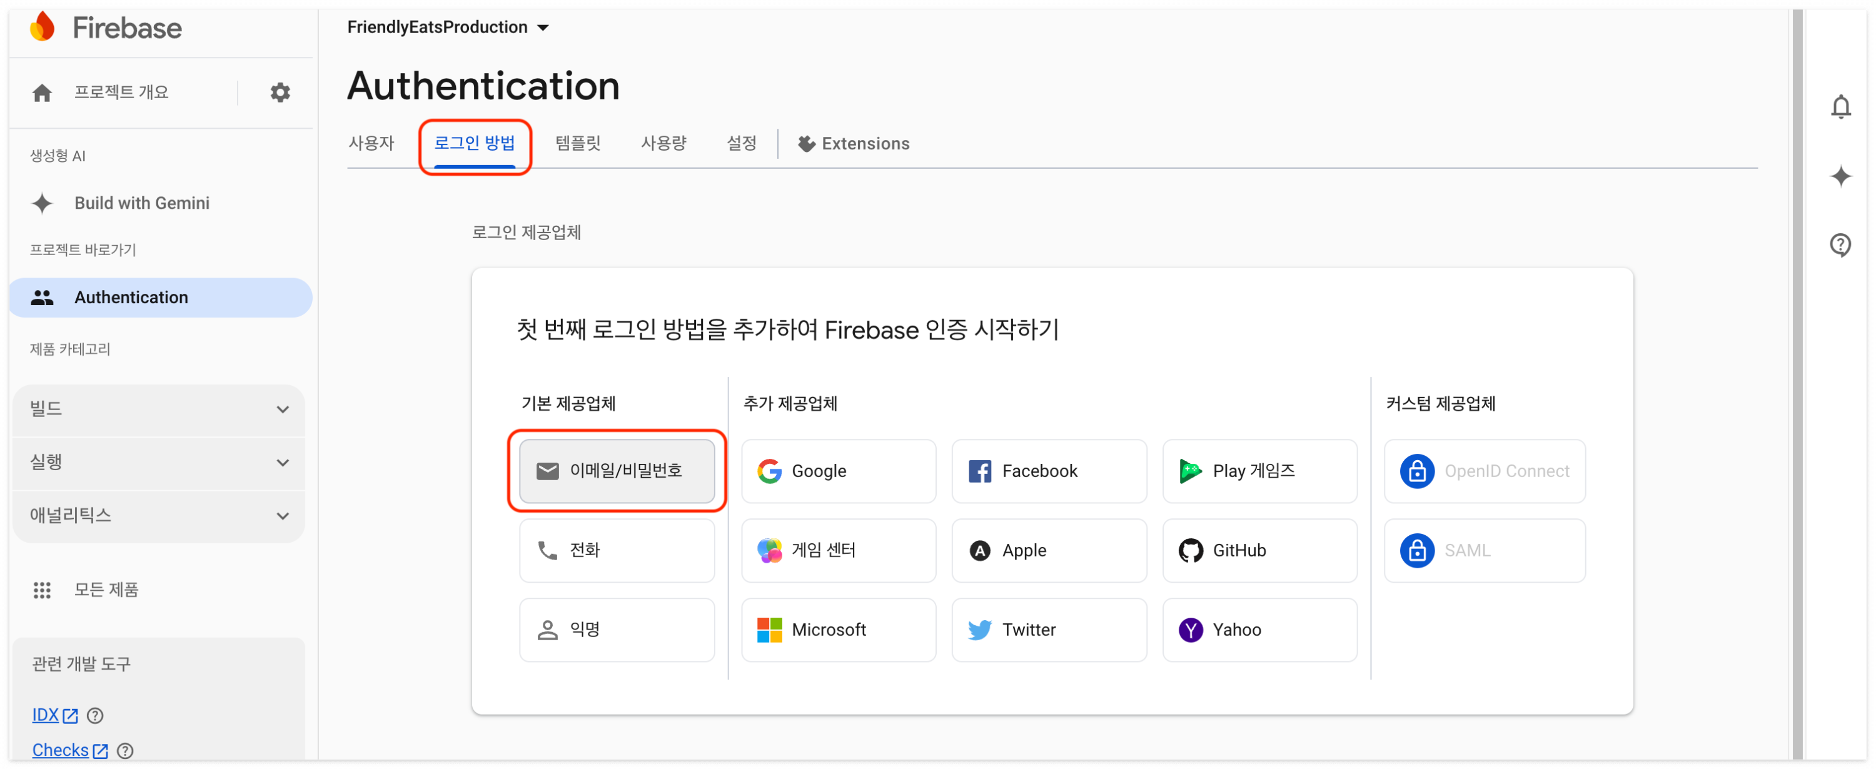The height and width of the screenshot is (769, 1876).
Task: Click the help icon next to Checks
Action: (125, 750)
